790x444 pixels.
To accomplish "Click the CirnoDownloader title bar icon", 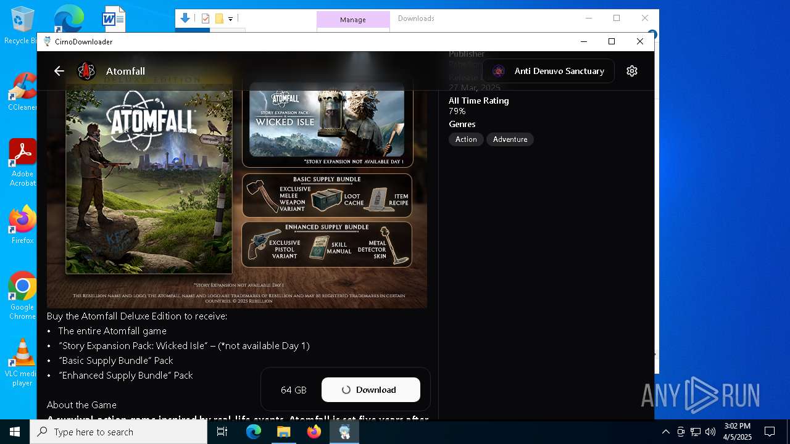I will 48,42.
